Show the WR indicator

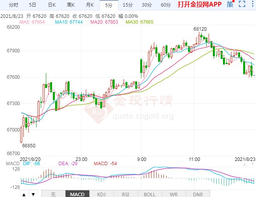[174, 194]
